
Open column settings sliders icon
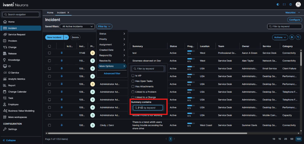(292, 37)
